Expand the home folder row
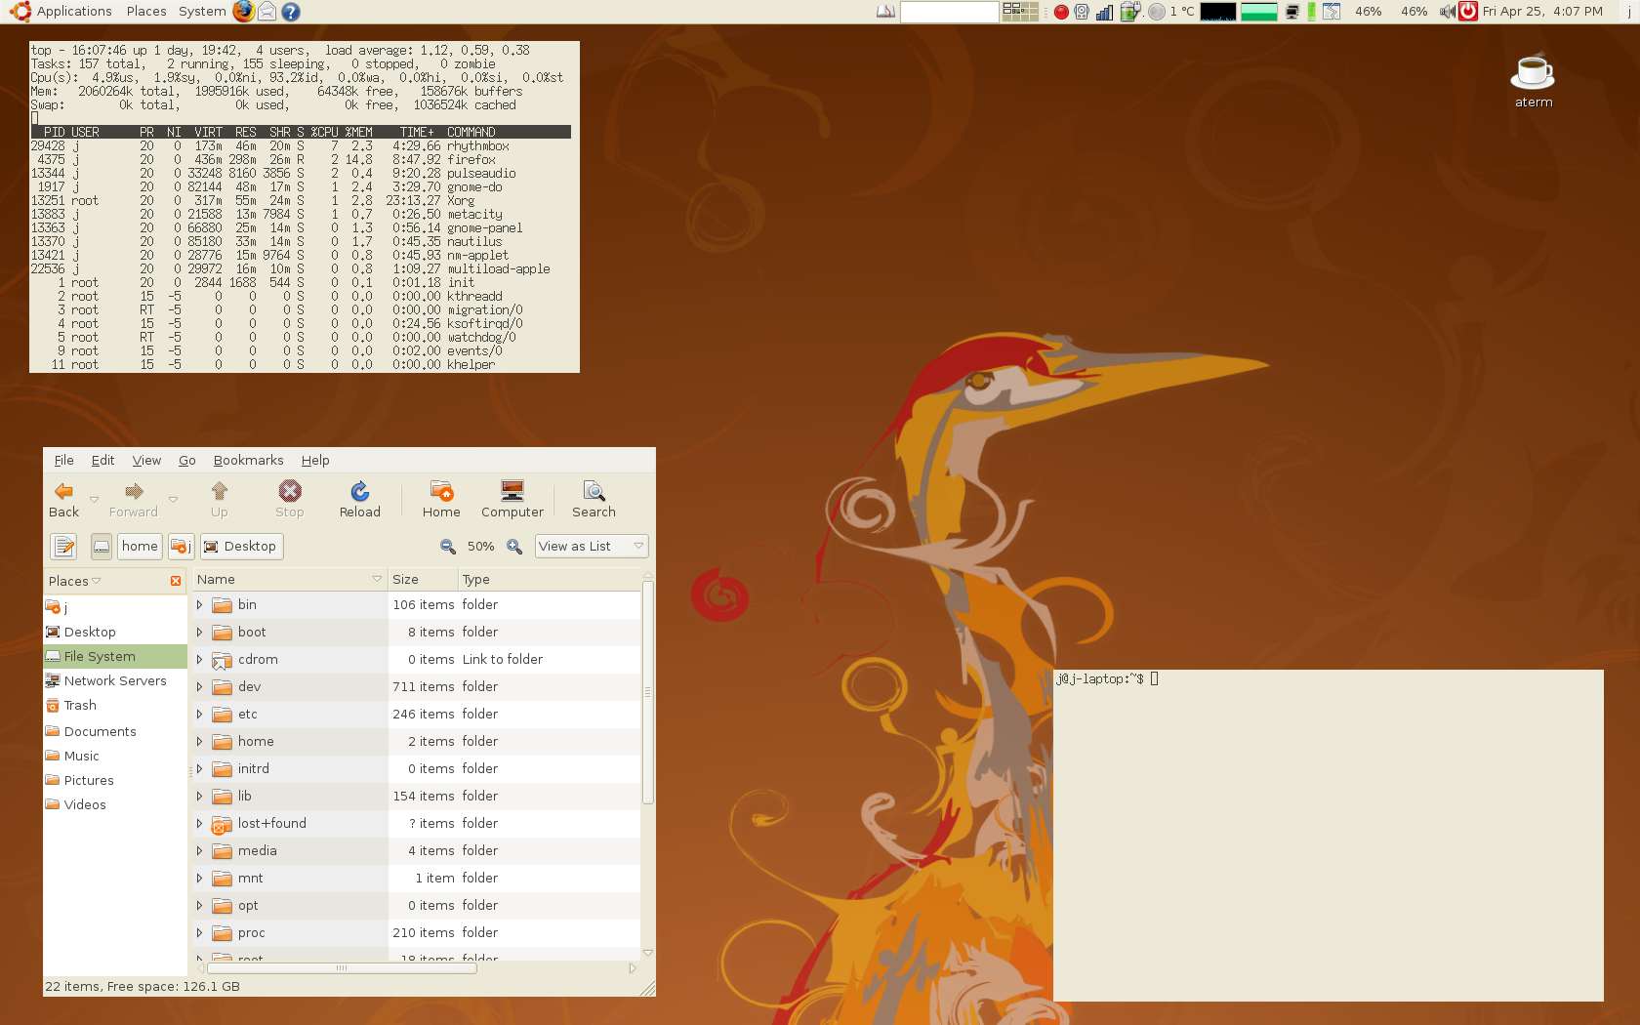 (x=200, y=742)
